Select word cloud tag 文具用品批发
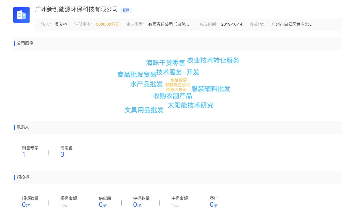355x222 pixels. point(144,110)
